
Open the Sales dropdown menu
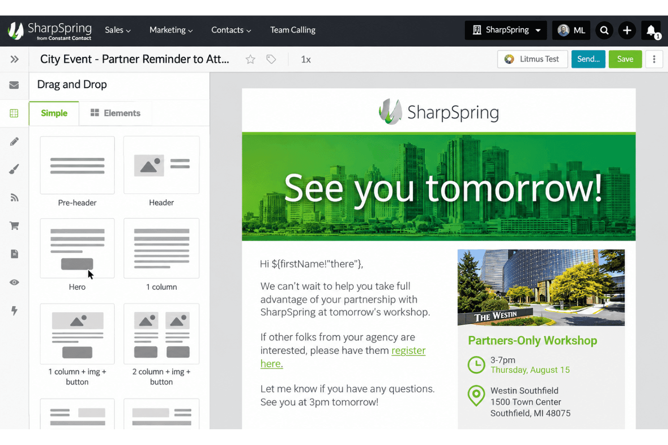118,30
